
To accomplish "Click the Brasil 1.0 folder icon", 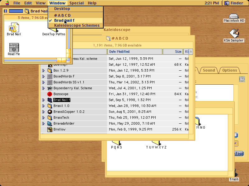I will (50, 106).
